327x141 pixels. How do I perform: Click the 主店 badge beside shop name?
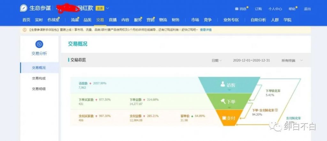(100, 8)
